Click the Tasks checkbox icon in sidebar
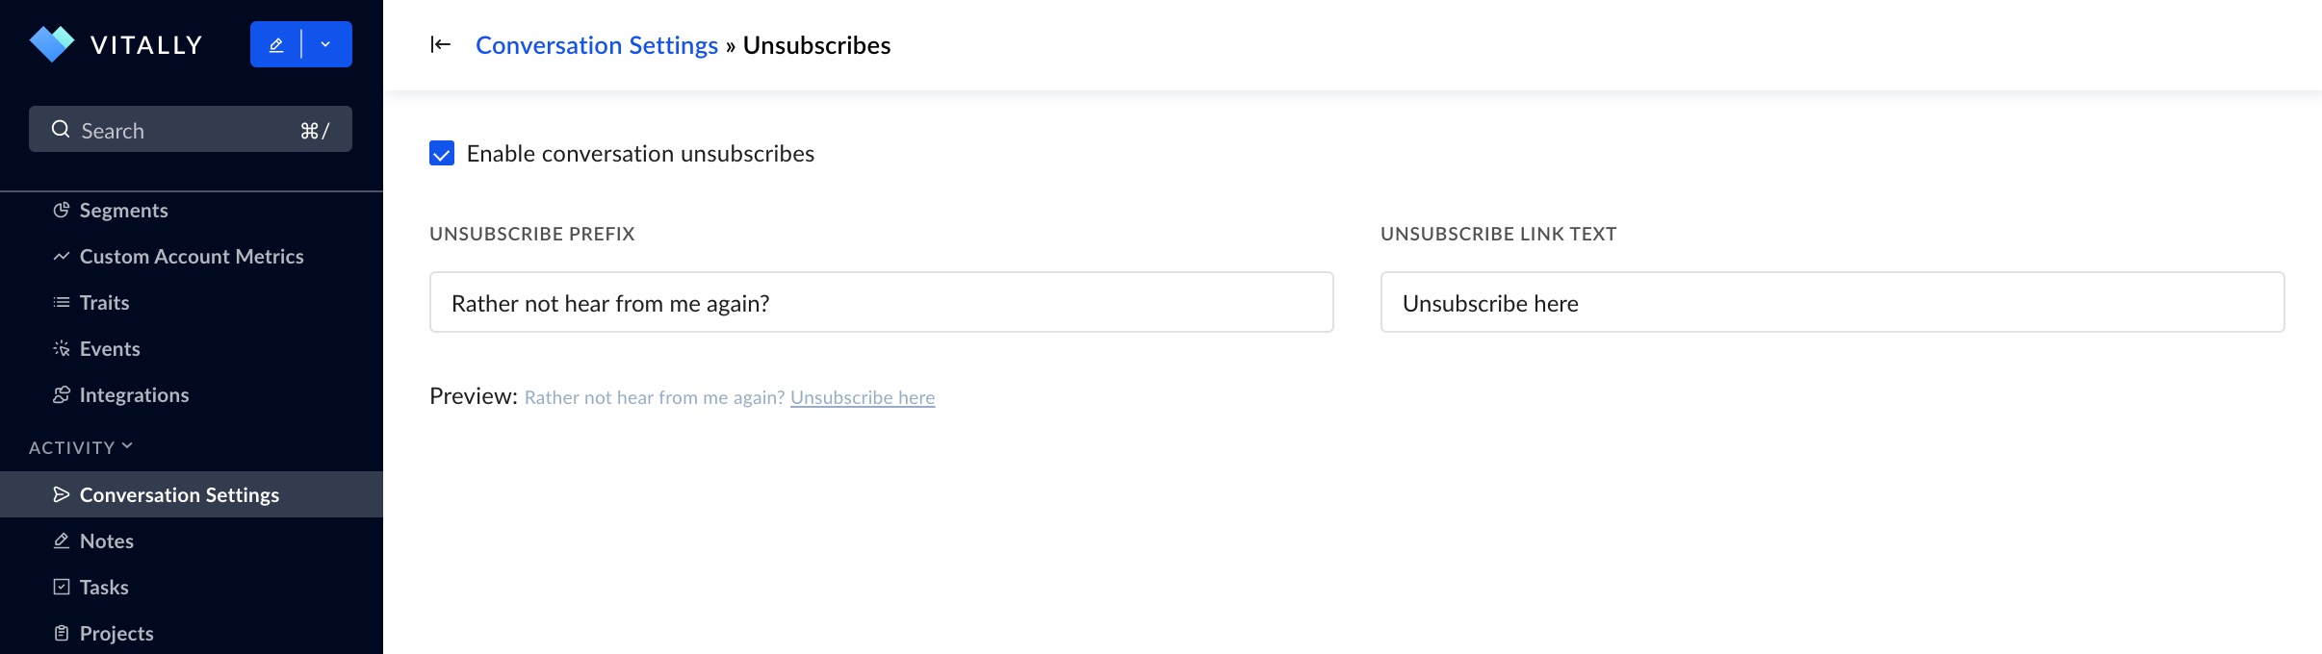This screenshot has height=654, width=2322. [x=62, y=587]
